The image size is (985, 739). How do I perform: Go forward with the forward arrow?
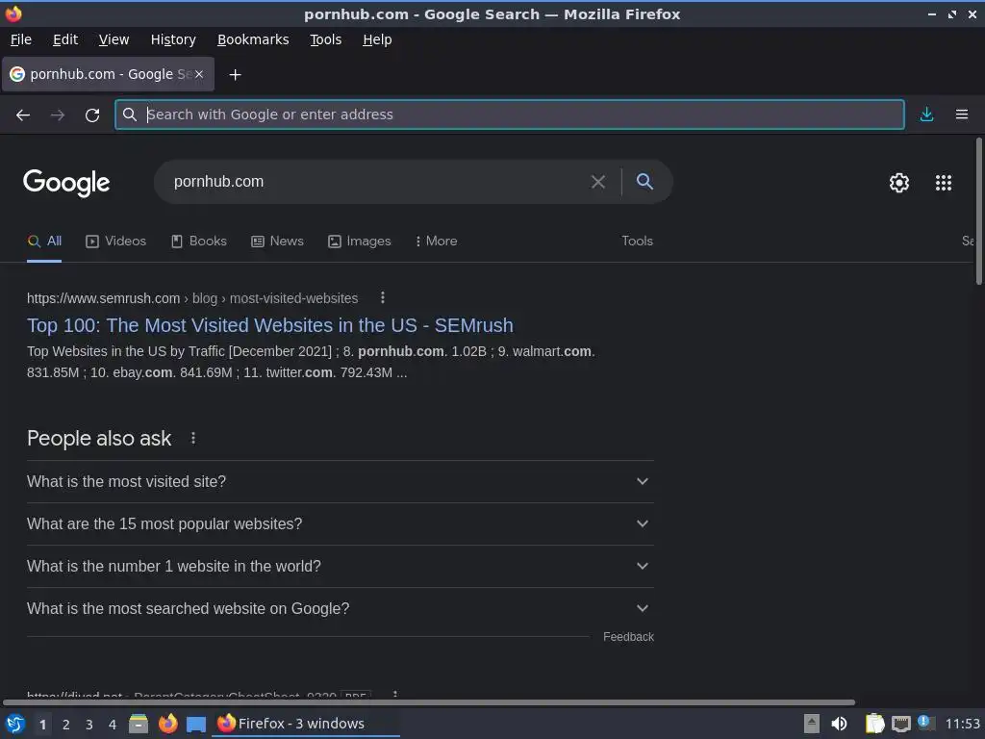[x=58, y=115]
